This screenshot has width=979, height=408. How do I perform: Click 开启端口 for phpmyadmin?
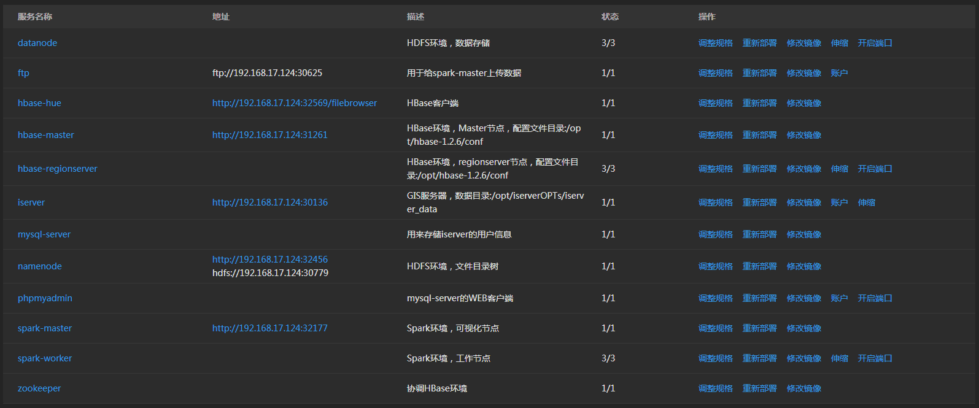875,298
